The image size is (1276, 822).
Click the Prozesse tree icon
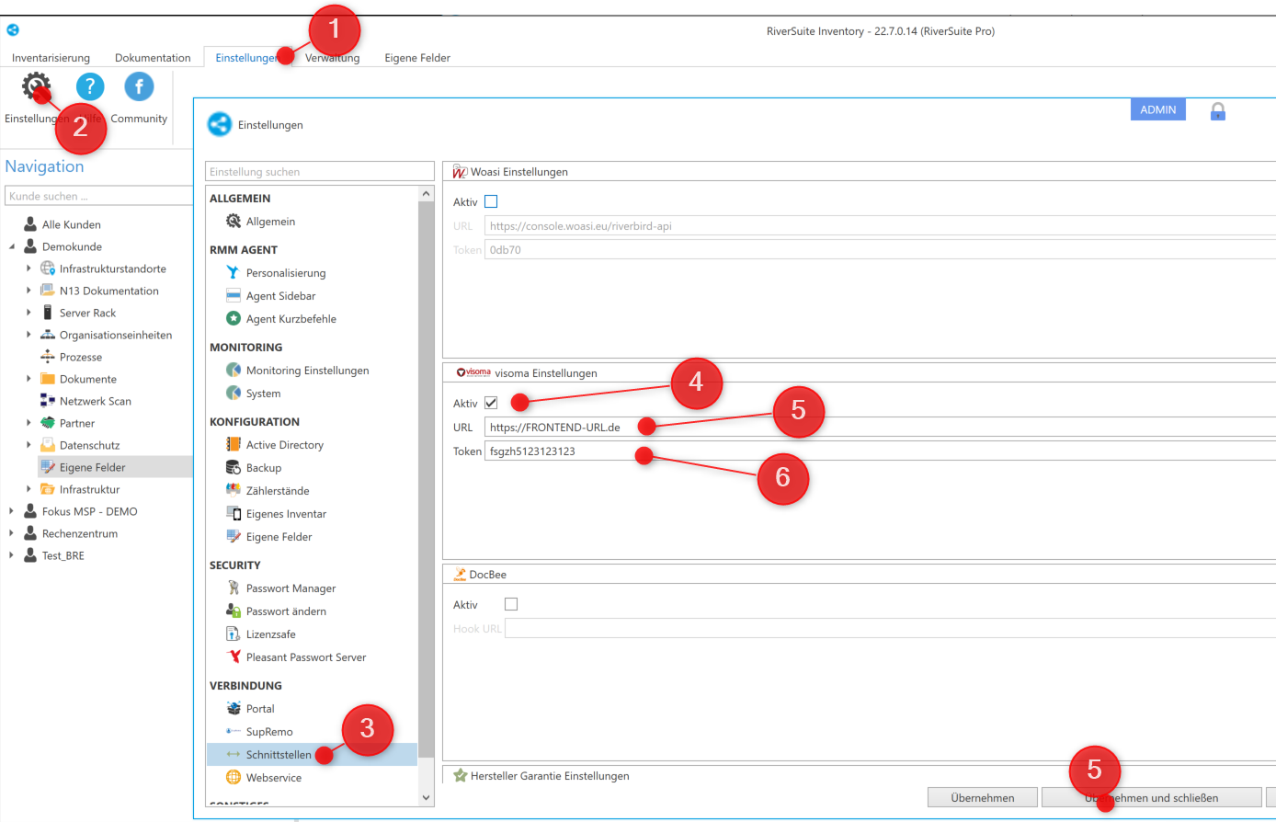(x=48, y=357)
